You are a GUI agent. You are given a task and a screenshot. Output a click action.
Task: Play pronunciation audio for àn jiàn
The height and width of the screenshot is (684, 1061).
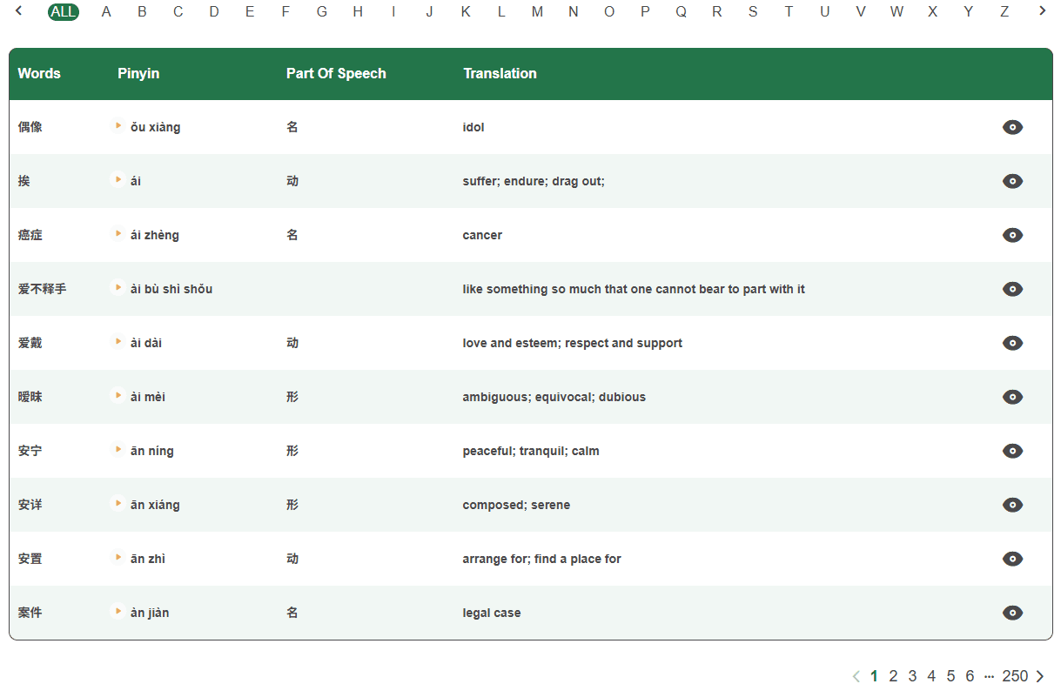(118, 613)
